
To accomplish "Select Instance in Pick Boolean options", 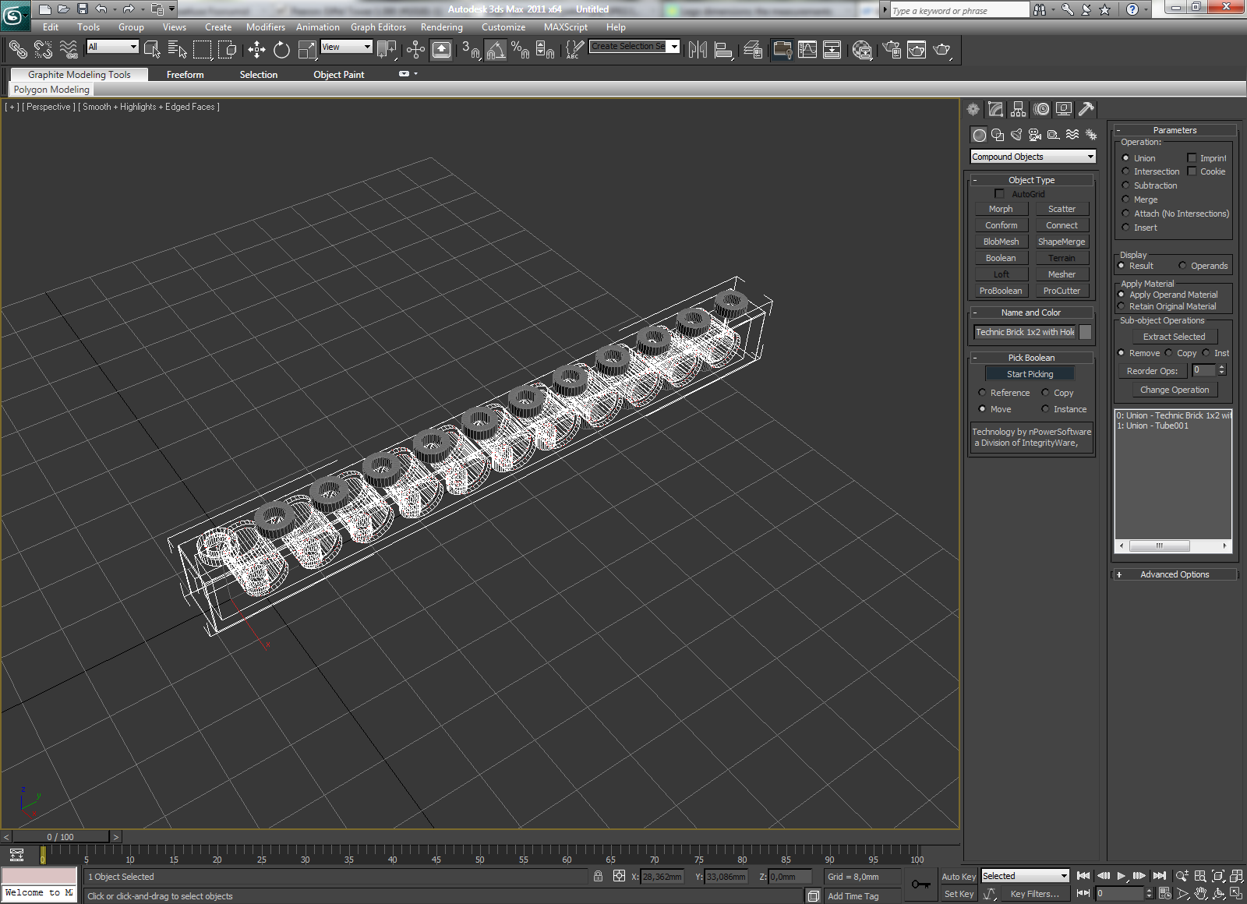I will click(1045, 409).
